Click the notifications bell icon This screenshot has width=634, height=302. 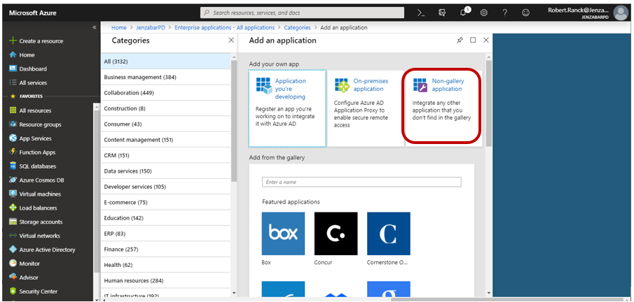coord(463,13)
